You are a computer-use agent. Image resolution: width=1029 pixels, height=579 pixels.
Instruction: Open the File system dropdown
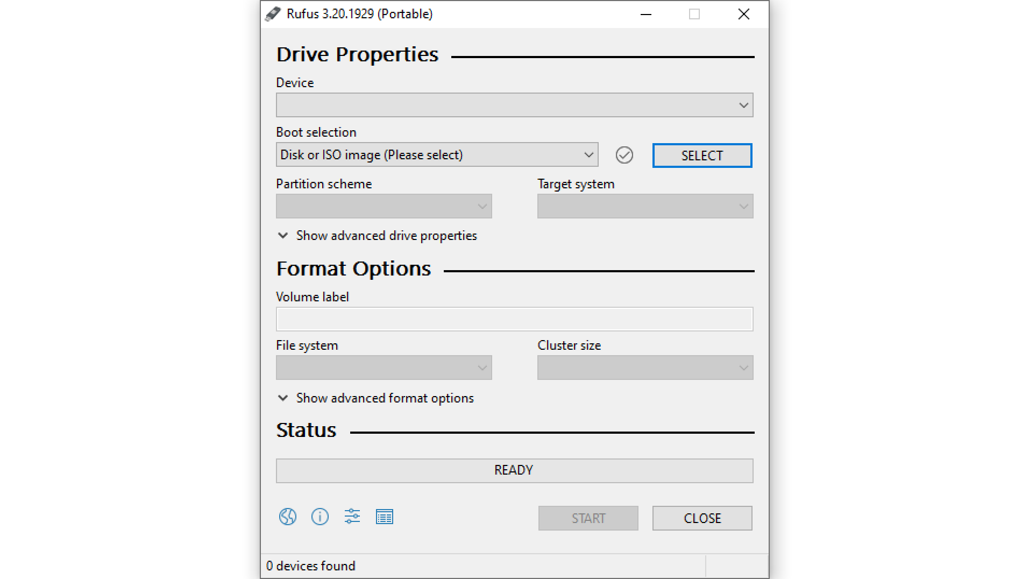pos(384,368)
